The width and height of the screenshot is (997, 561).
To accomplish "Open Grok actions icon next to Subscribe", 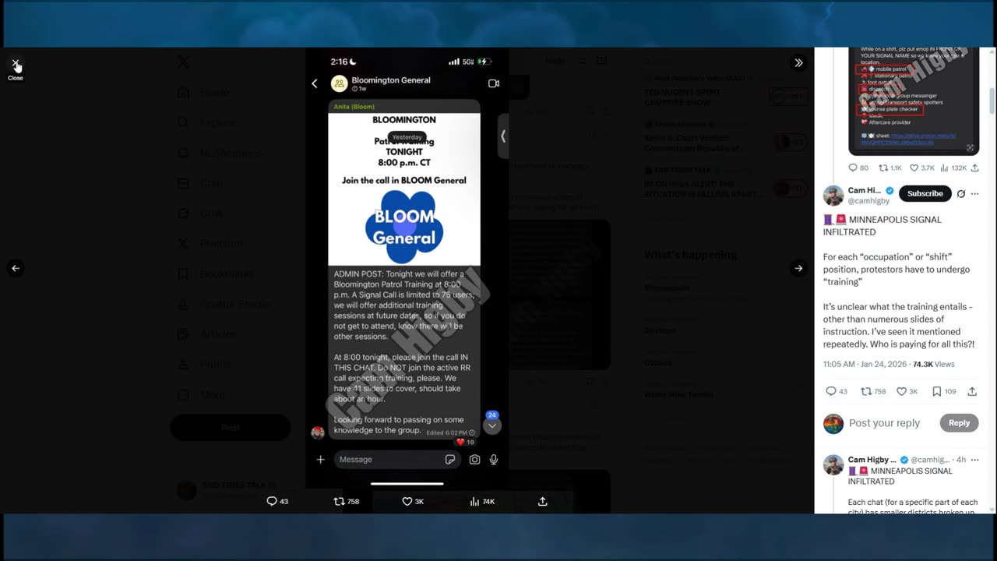I will (961, 194).
